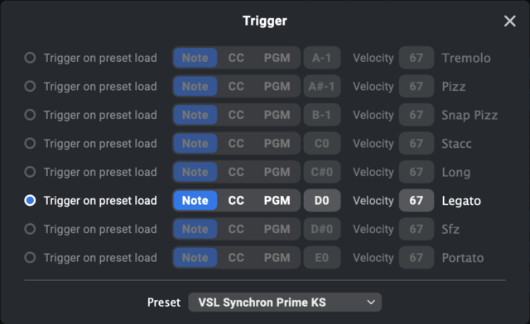Image resolution: width=530 pixels, height=324 pixels.
Task: Open the VSL Synchron Prime KS preset dropdown
Action: pos(285,302)
